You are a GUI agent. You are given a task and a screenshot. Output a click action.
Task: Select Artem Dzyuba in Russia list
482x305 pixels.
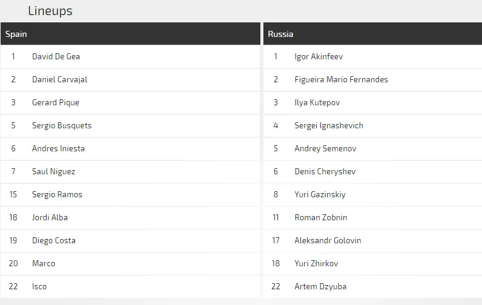[x=320, y=286]
